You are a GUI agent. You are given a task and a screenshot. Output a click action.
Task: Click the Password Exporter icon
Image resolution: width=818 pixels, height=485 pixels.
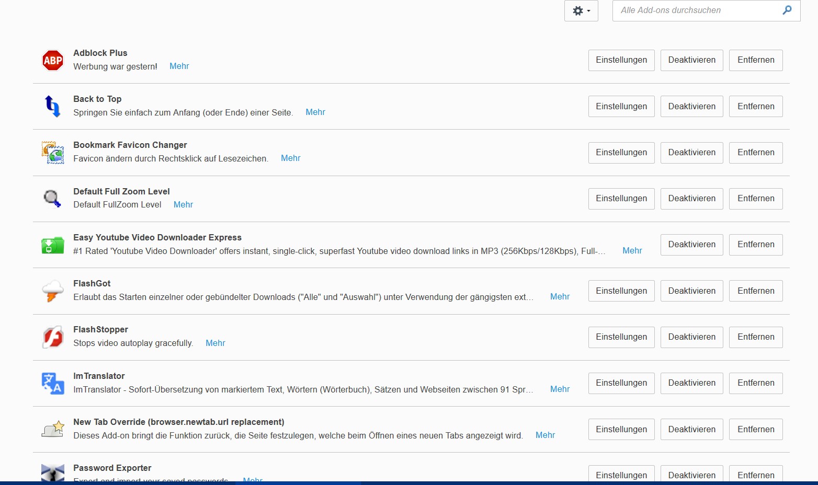click(53, 472)
